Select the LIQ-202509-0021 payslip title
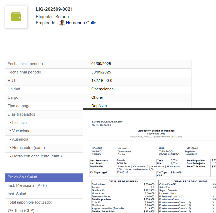Screen dimensions: 216x213 pyautogui.click(x=54, y=9)
